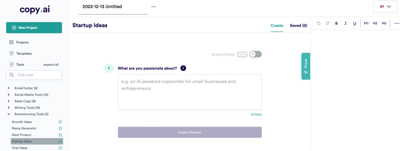This screenshot has height=151, width=400.
Task: Click the expand all link
Action: point(51,65)
